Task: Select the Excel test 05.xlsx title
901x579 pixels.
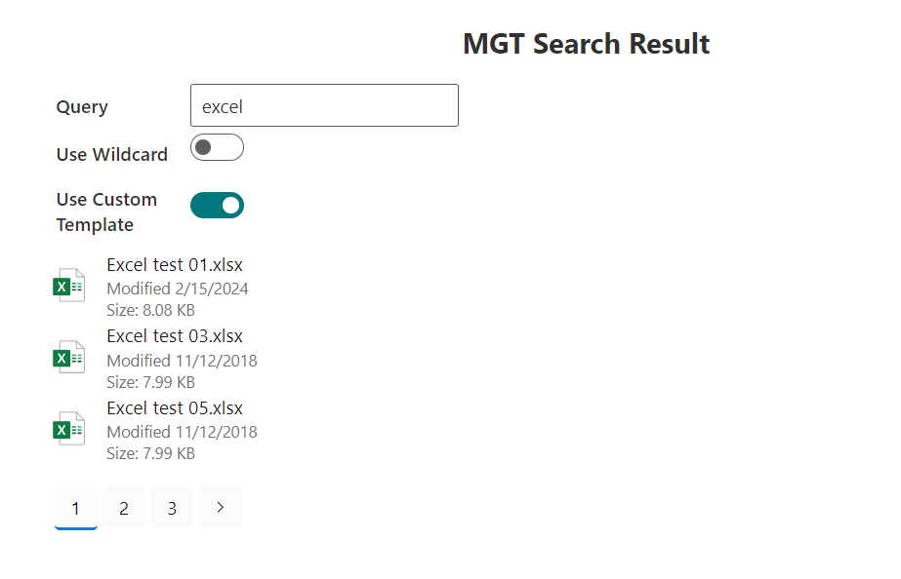Action: pyautogui.click(x=175, y=408)
